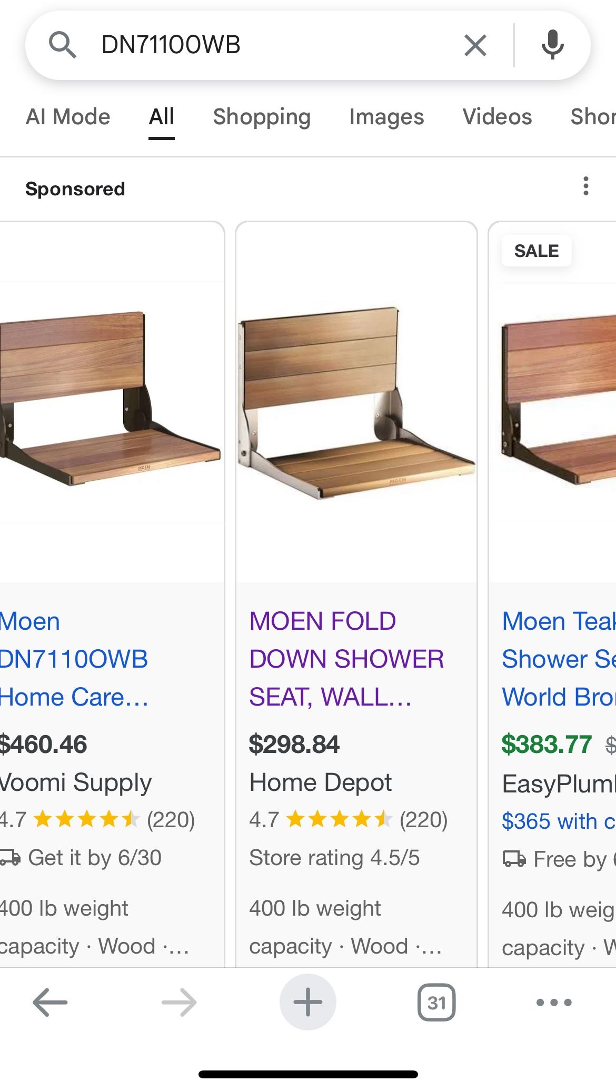The height and width of the screenshot is (1091, 616).
Task: Click the $365 with coupon link
Action: [x=558, y=820]
